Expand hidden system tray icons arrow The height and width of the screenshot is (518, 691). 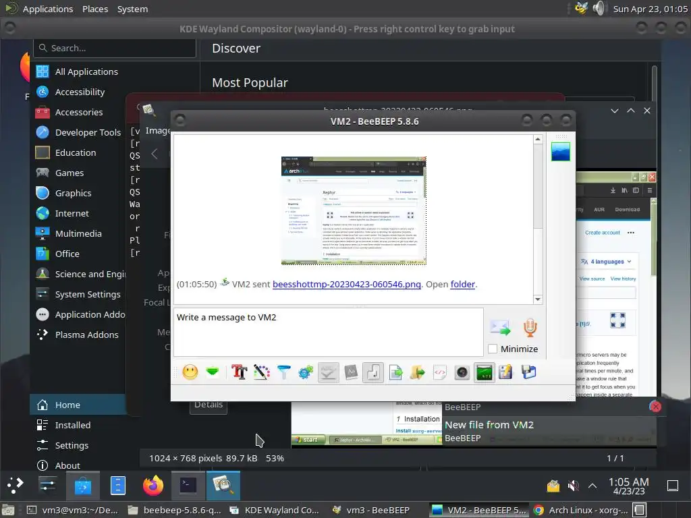click(x=592, y=486)
